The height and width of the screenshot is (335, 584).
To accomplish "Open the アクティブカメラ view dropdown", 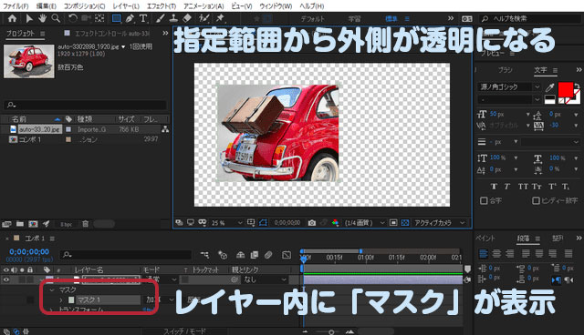I will 439,223.
